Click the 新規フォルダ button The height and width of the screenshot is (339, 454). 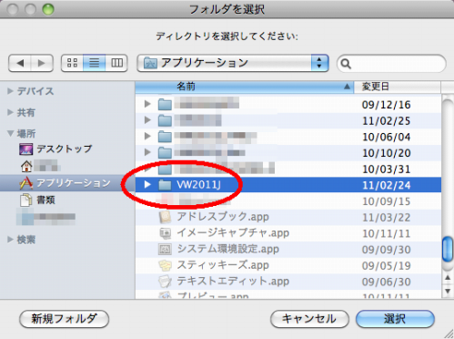click(x=64, y=319)
